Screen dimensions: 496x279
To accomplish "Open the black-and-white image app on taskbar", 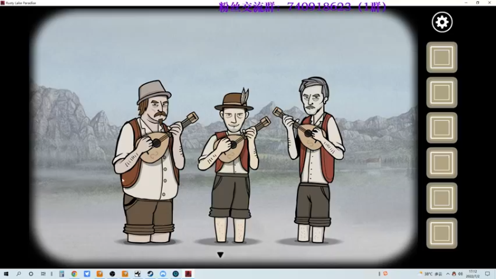I will pos(138,273).
